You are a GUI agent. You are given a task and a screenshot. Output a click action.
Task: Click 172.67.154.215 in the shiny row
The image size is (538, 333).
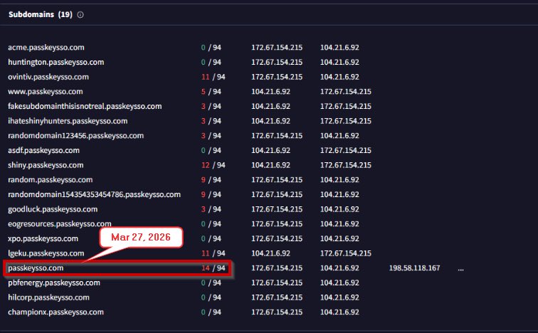click(346, 165)
